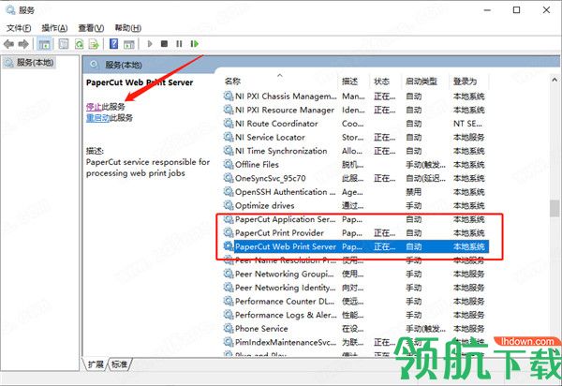Open the 操作(A) menu

click(x=54, y=28)
